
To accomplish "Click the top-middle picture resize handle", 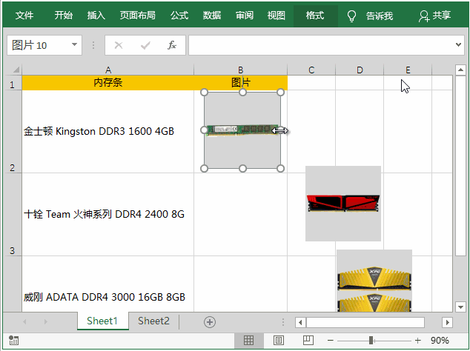I will (x=242, y=93).
